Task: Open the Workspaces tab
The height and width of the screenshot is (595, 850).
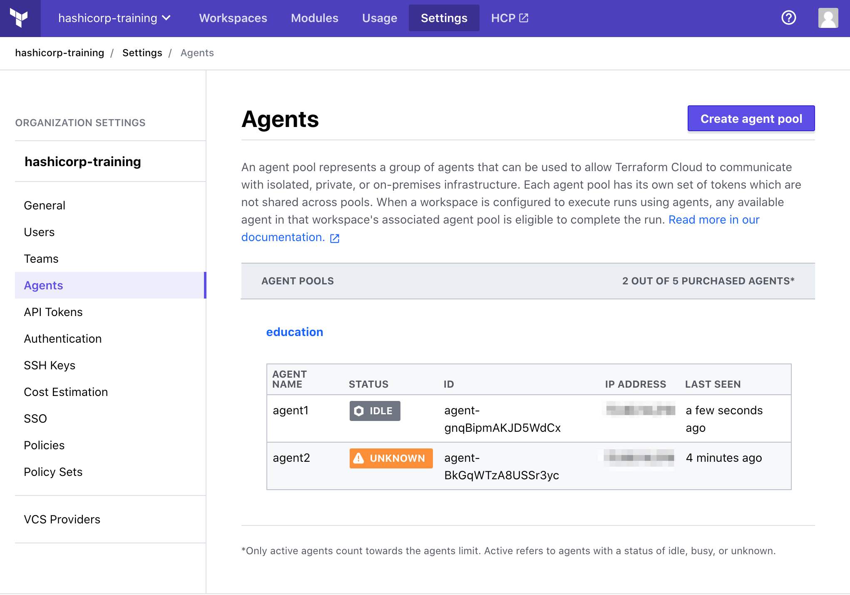Action: pos(233,18)
